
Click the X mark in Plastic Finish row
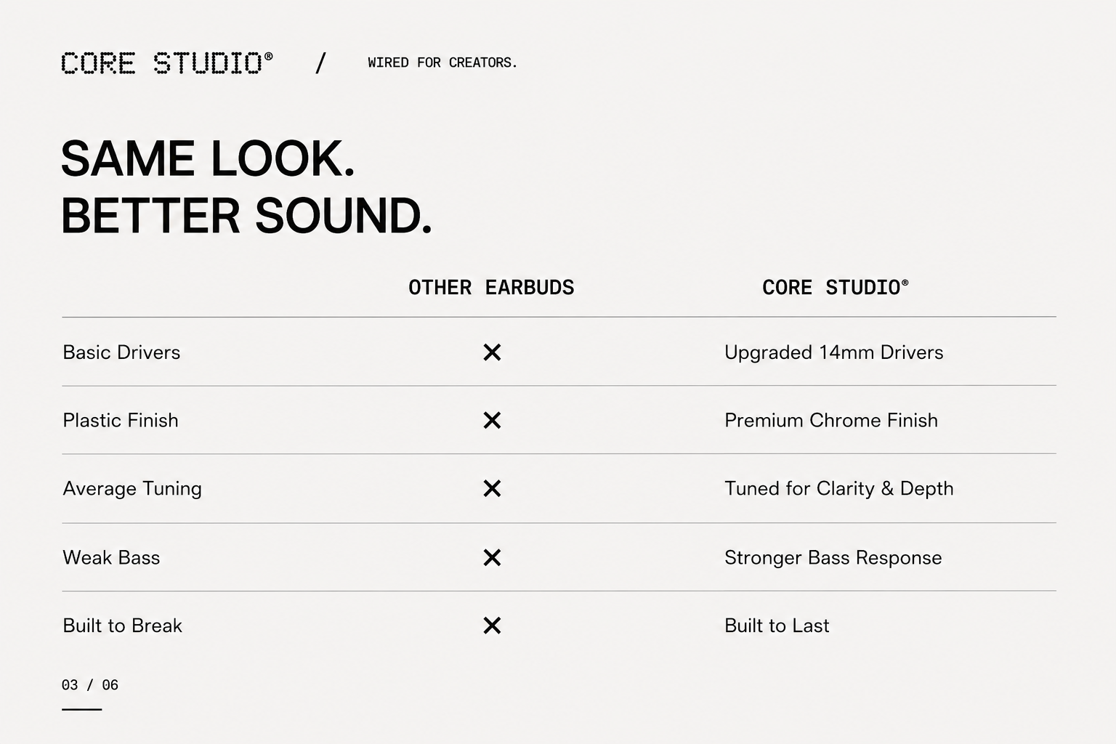tap(492, 420)
